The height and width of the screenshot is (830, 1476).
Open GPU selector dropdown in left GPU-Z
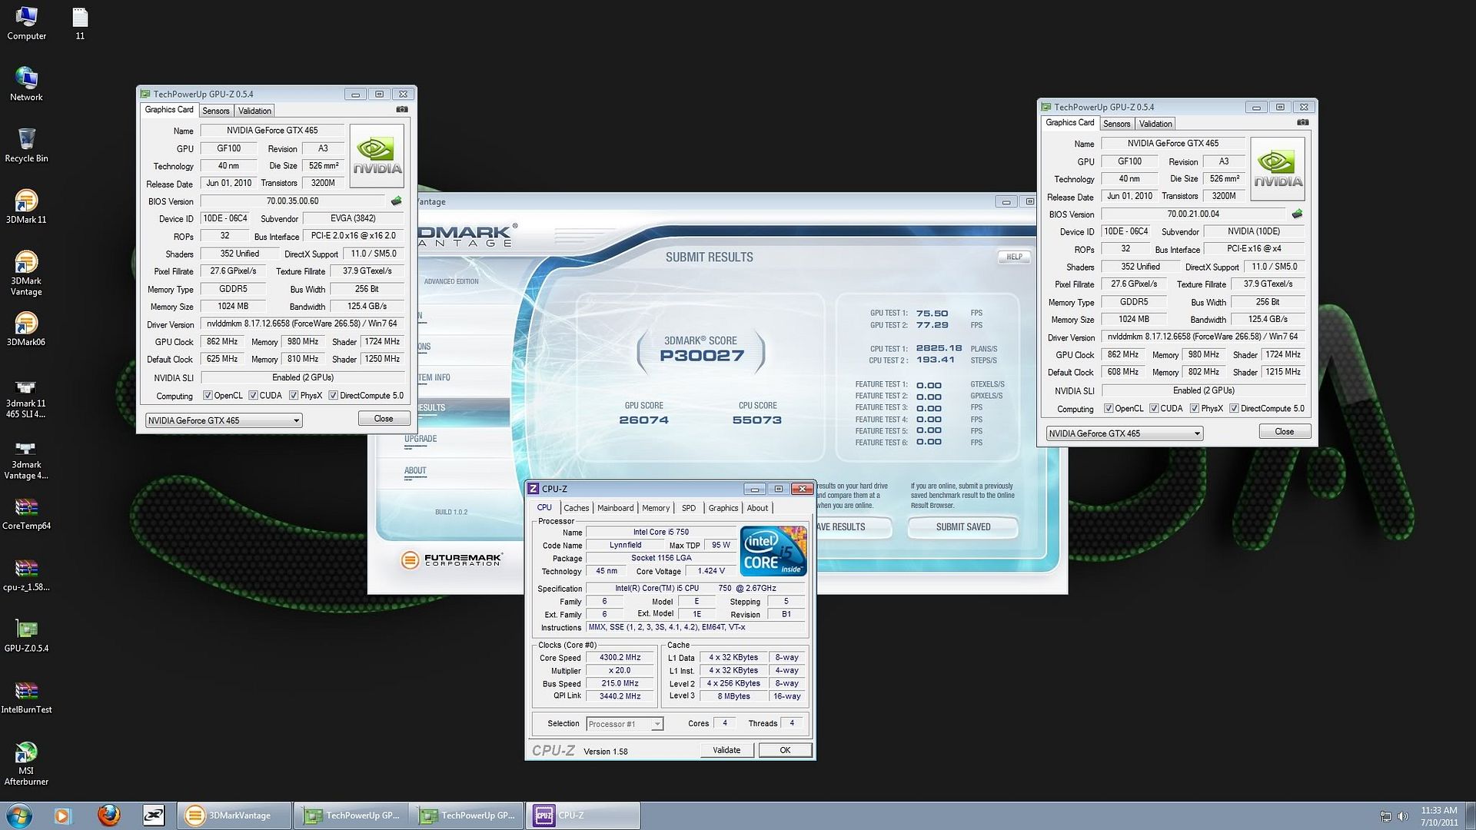(x=224, y=420)
